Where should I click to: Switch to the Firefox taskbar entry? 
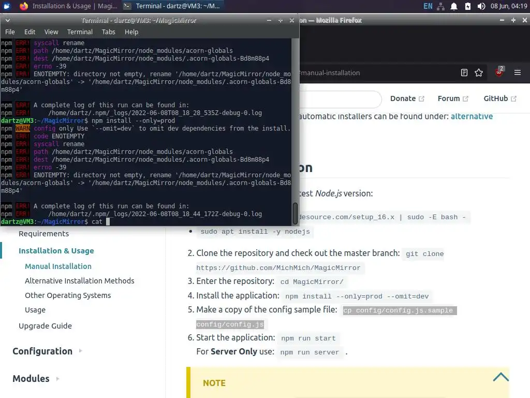(69, 6)
